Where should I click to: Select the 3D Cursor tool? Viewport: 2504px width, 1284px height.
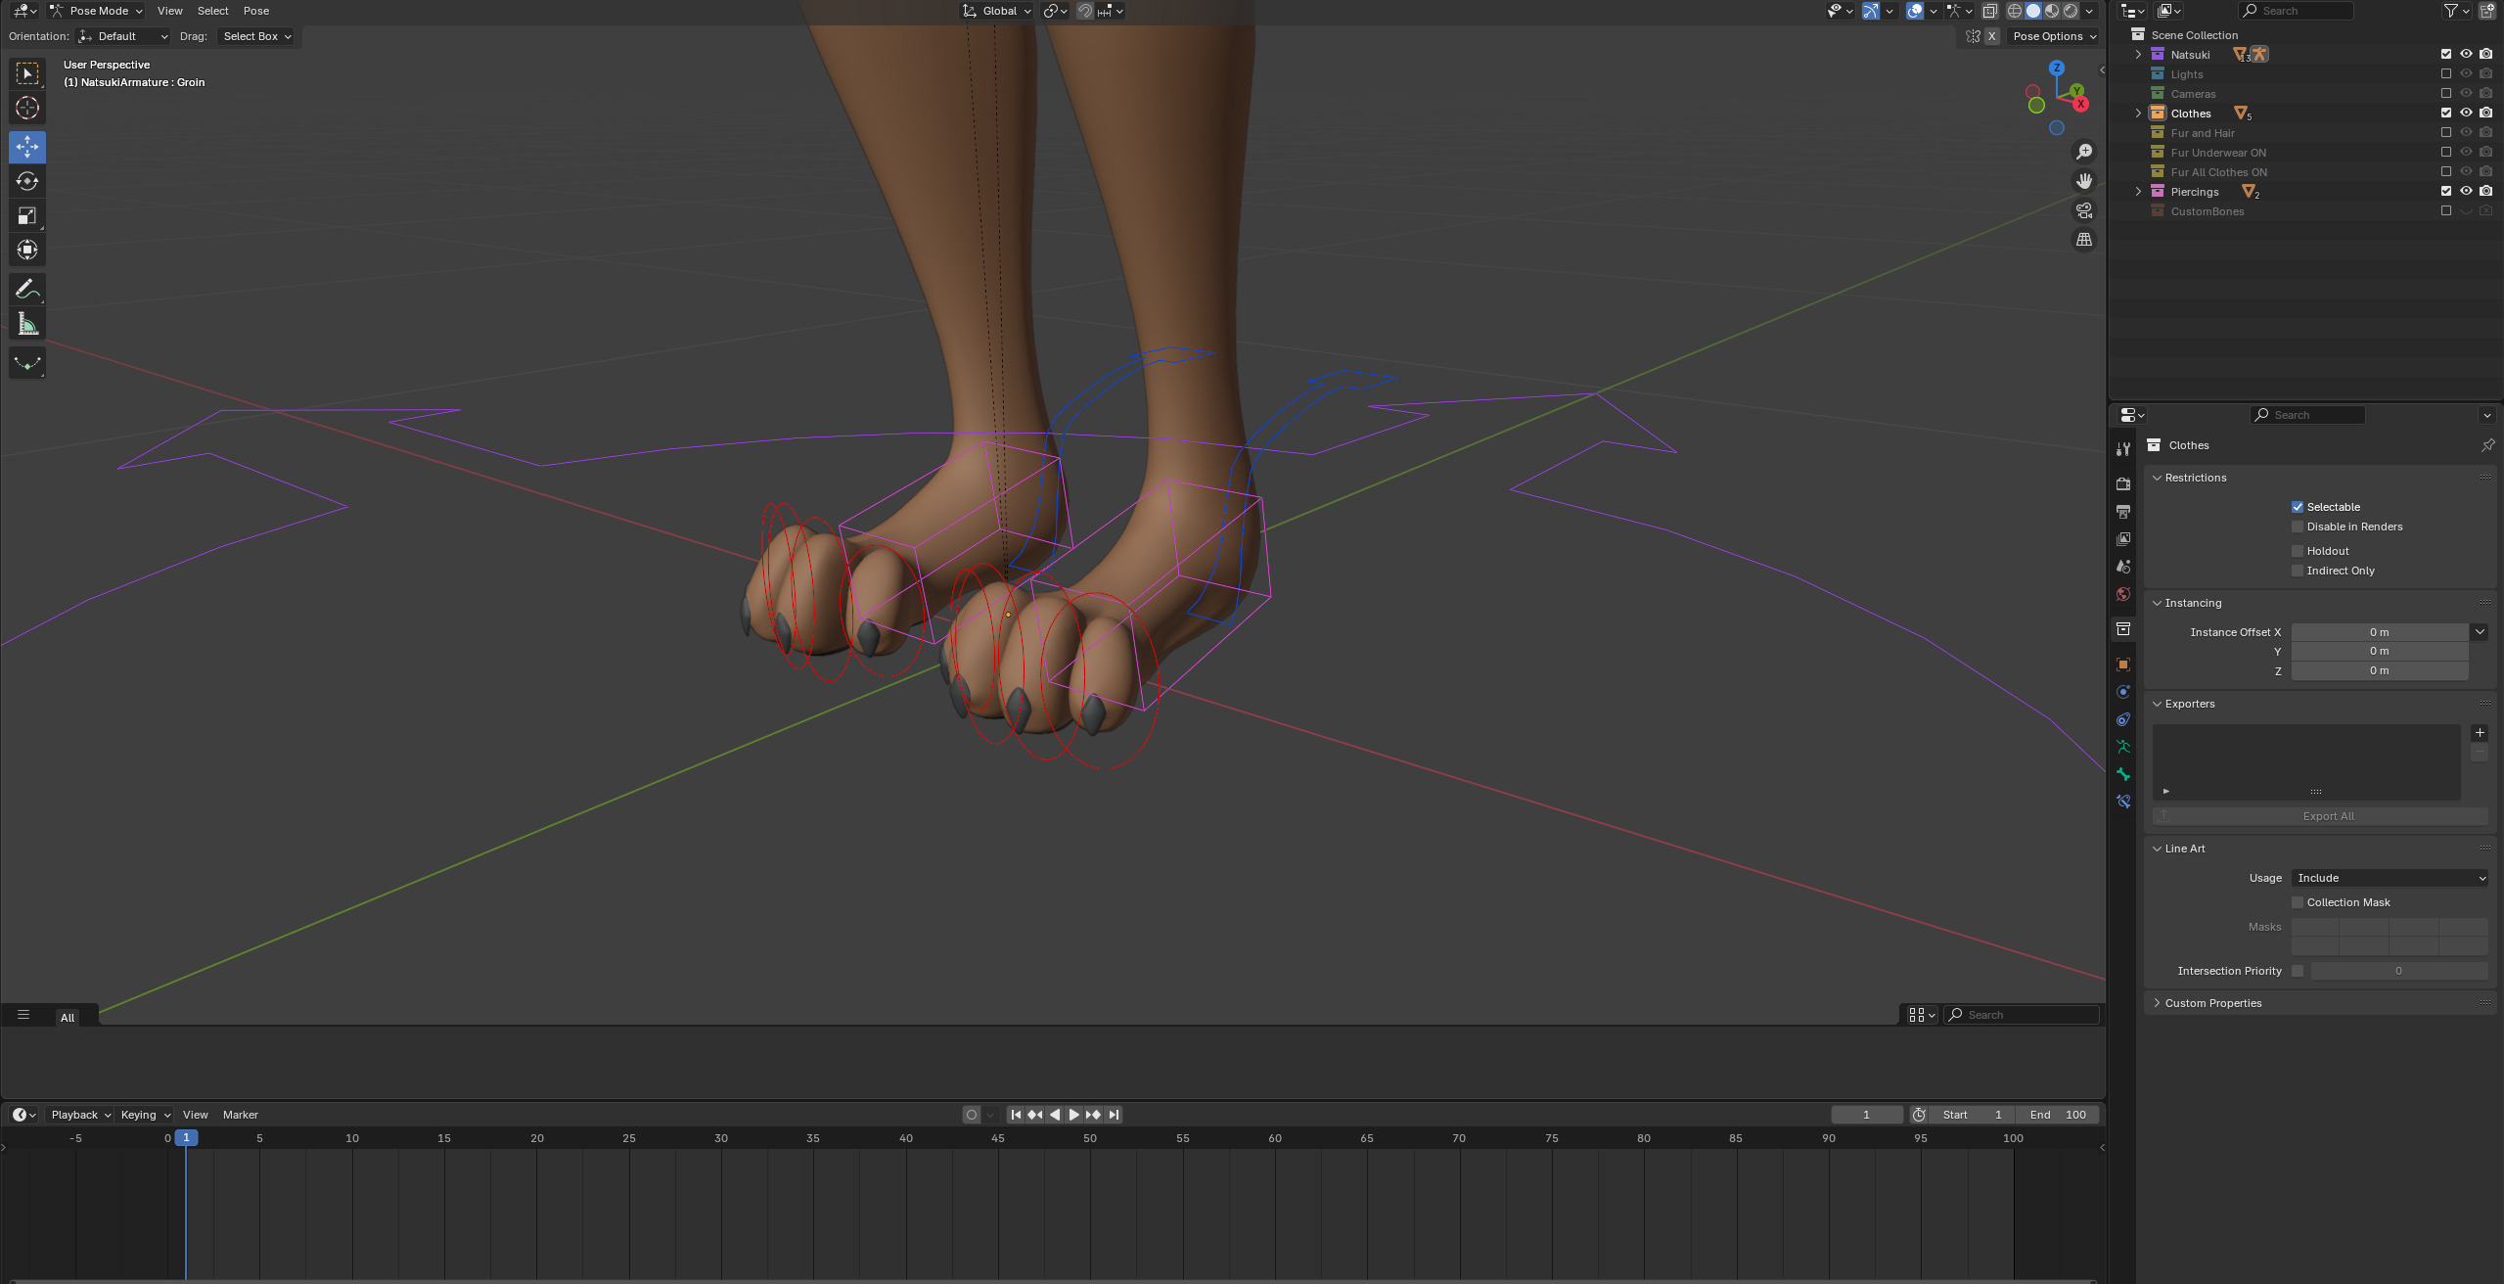pos(27,108)
